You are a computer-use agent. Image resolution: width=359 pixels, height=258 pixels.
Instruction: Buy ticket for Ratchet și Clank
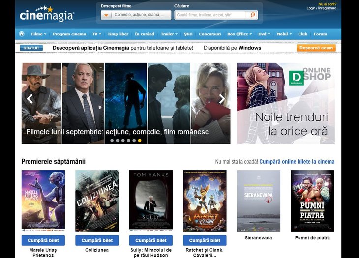coord(205,240)
